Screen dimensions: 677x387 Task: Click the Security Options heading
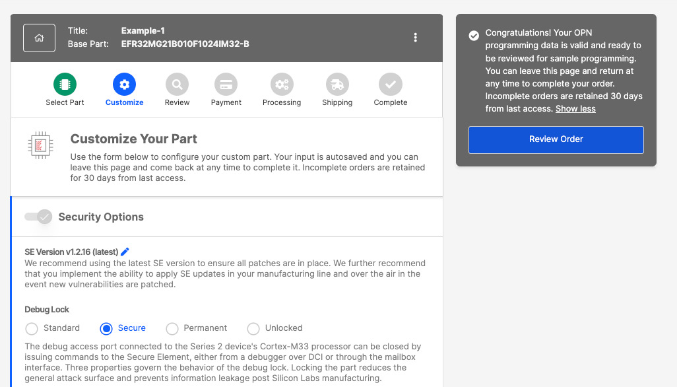[x=101, y=217]
